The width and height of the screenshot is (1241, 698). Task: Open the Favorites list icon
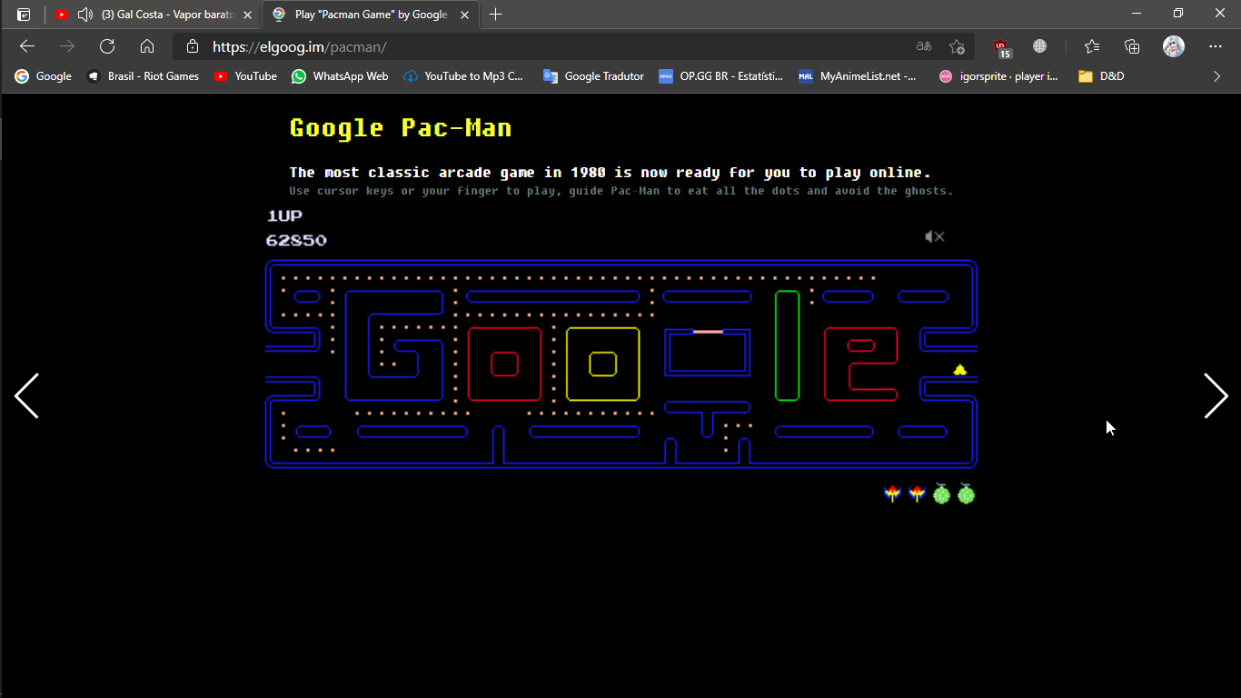click(1092, 46)
